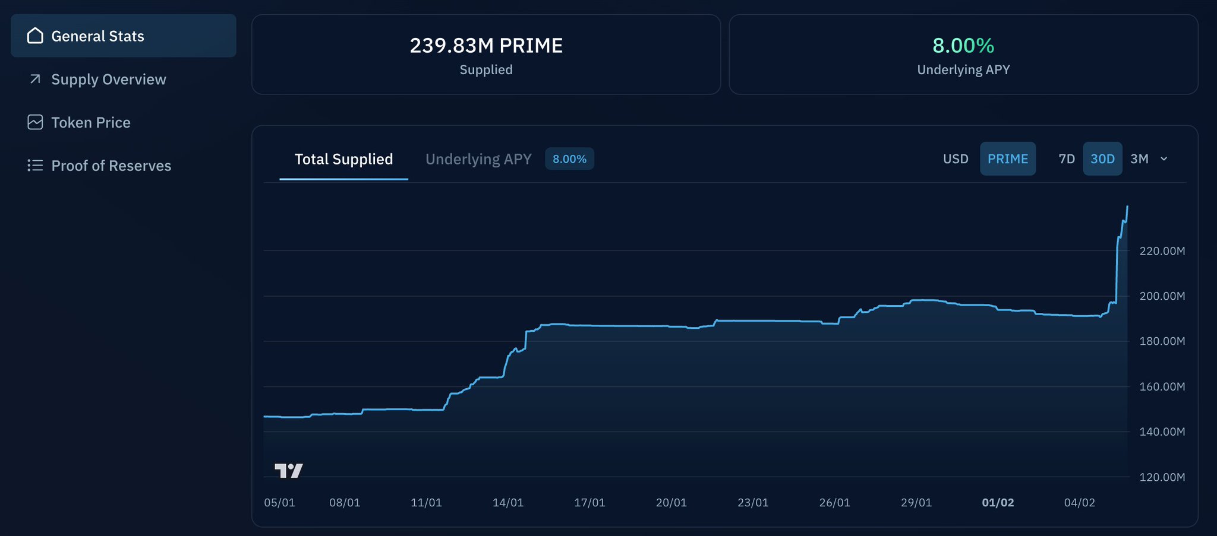Open Proof of Reserves section

coord(111,166)
